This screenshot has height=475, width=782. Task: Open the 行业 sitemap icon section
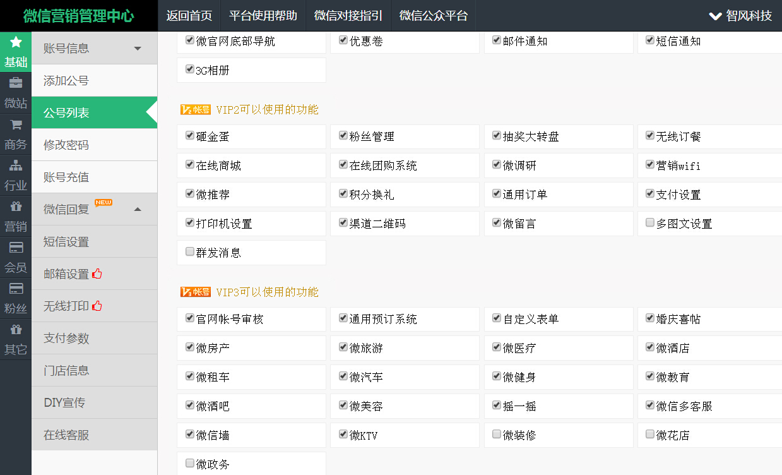point(16,165)
